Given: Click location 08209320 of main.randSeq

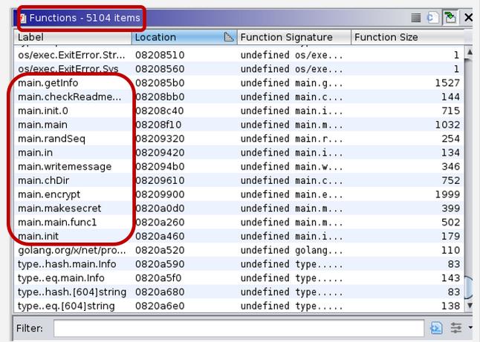Looking at the screenshot, I should tap(159, 139).
